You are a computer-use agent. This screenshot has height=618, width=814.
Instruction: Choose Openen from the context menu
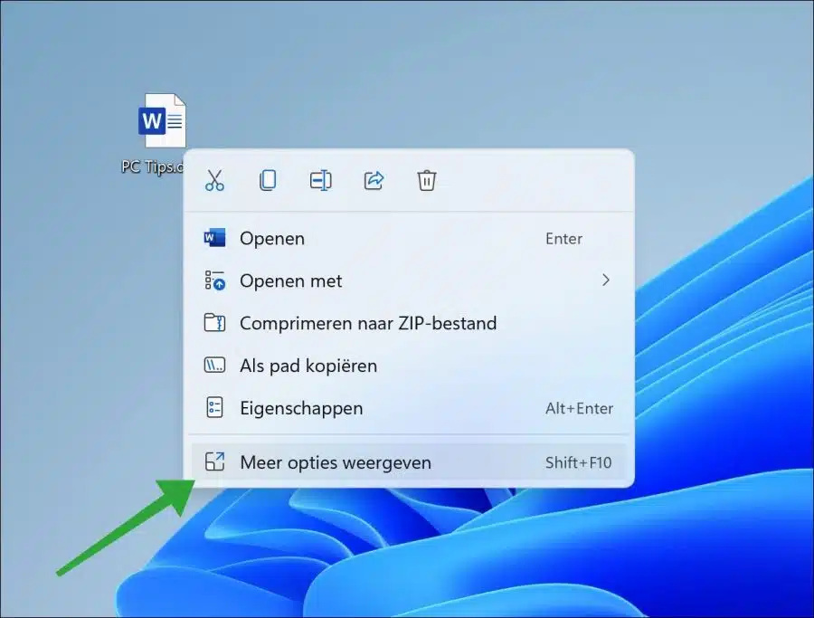[x=409, y=238]
